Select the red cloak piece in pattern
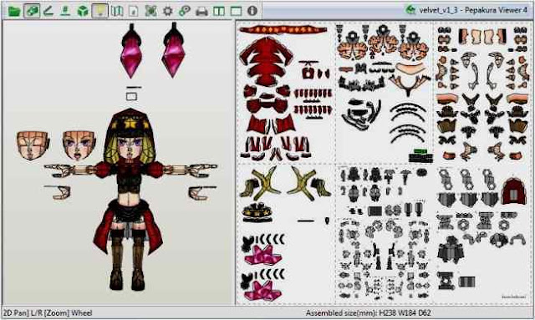The height and width of the screenshot is (320, 535). click(267, 61)
